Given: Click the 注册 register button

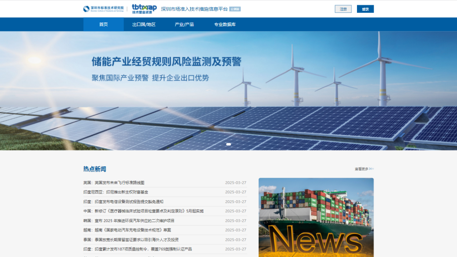Looking at the screenshot, I should click(x=343, y=9).
